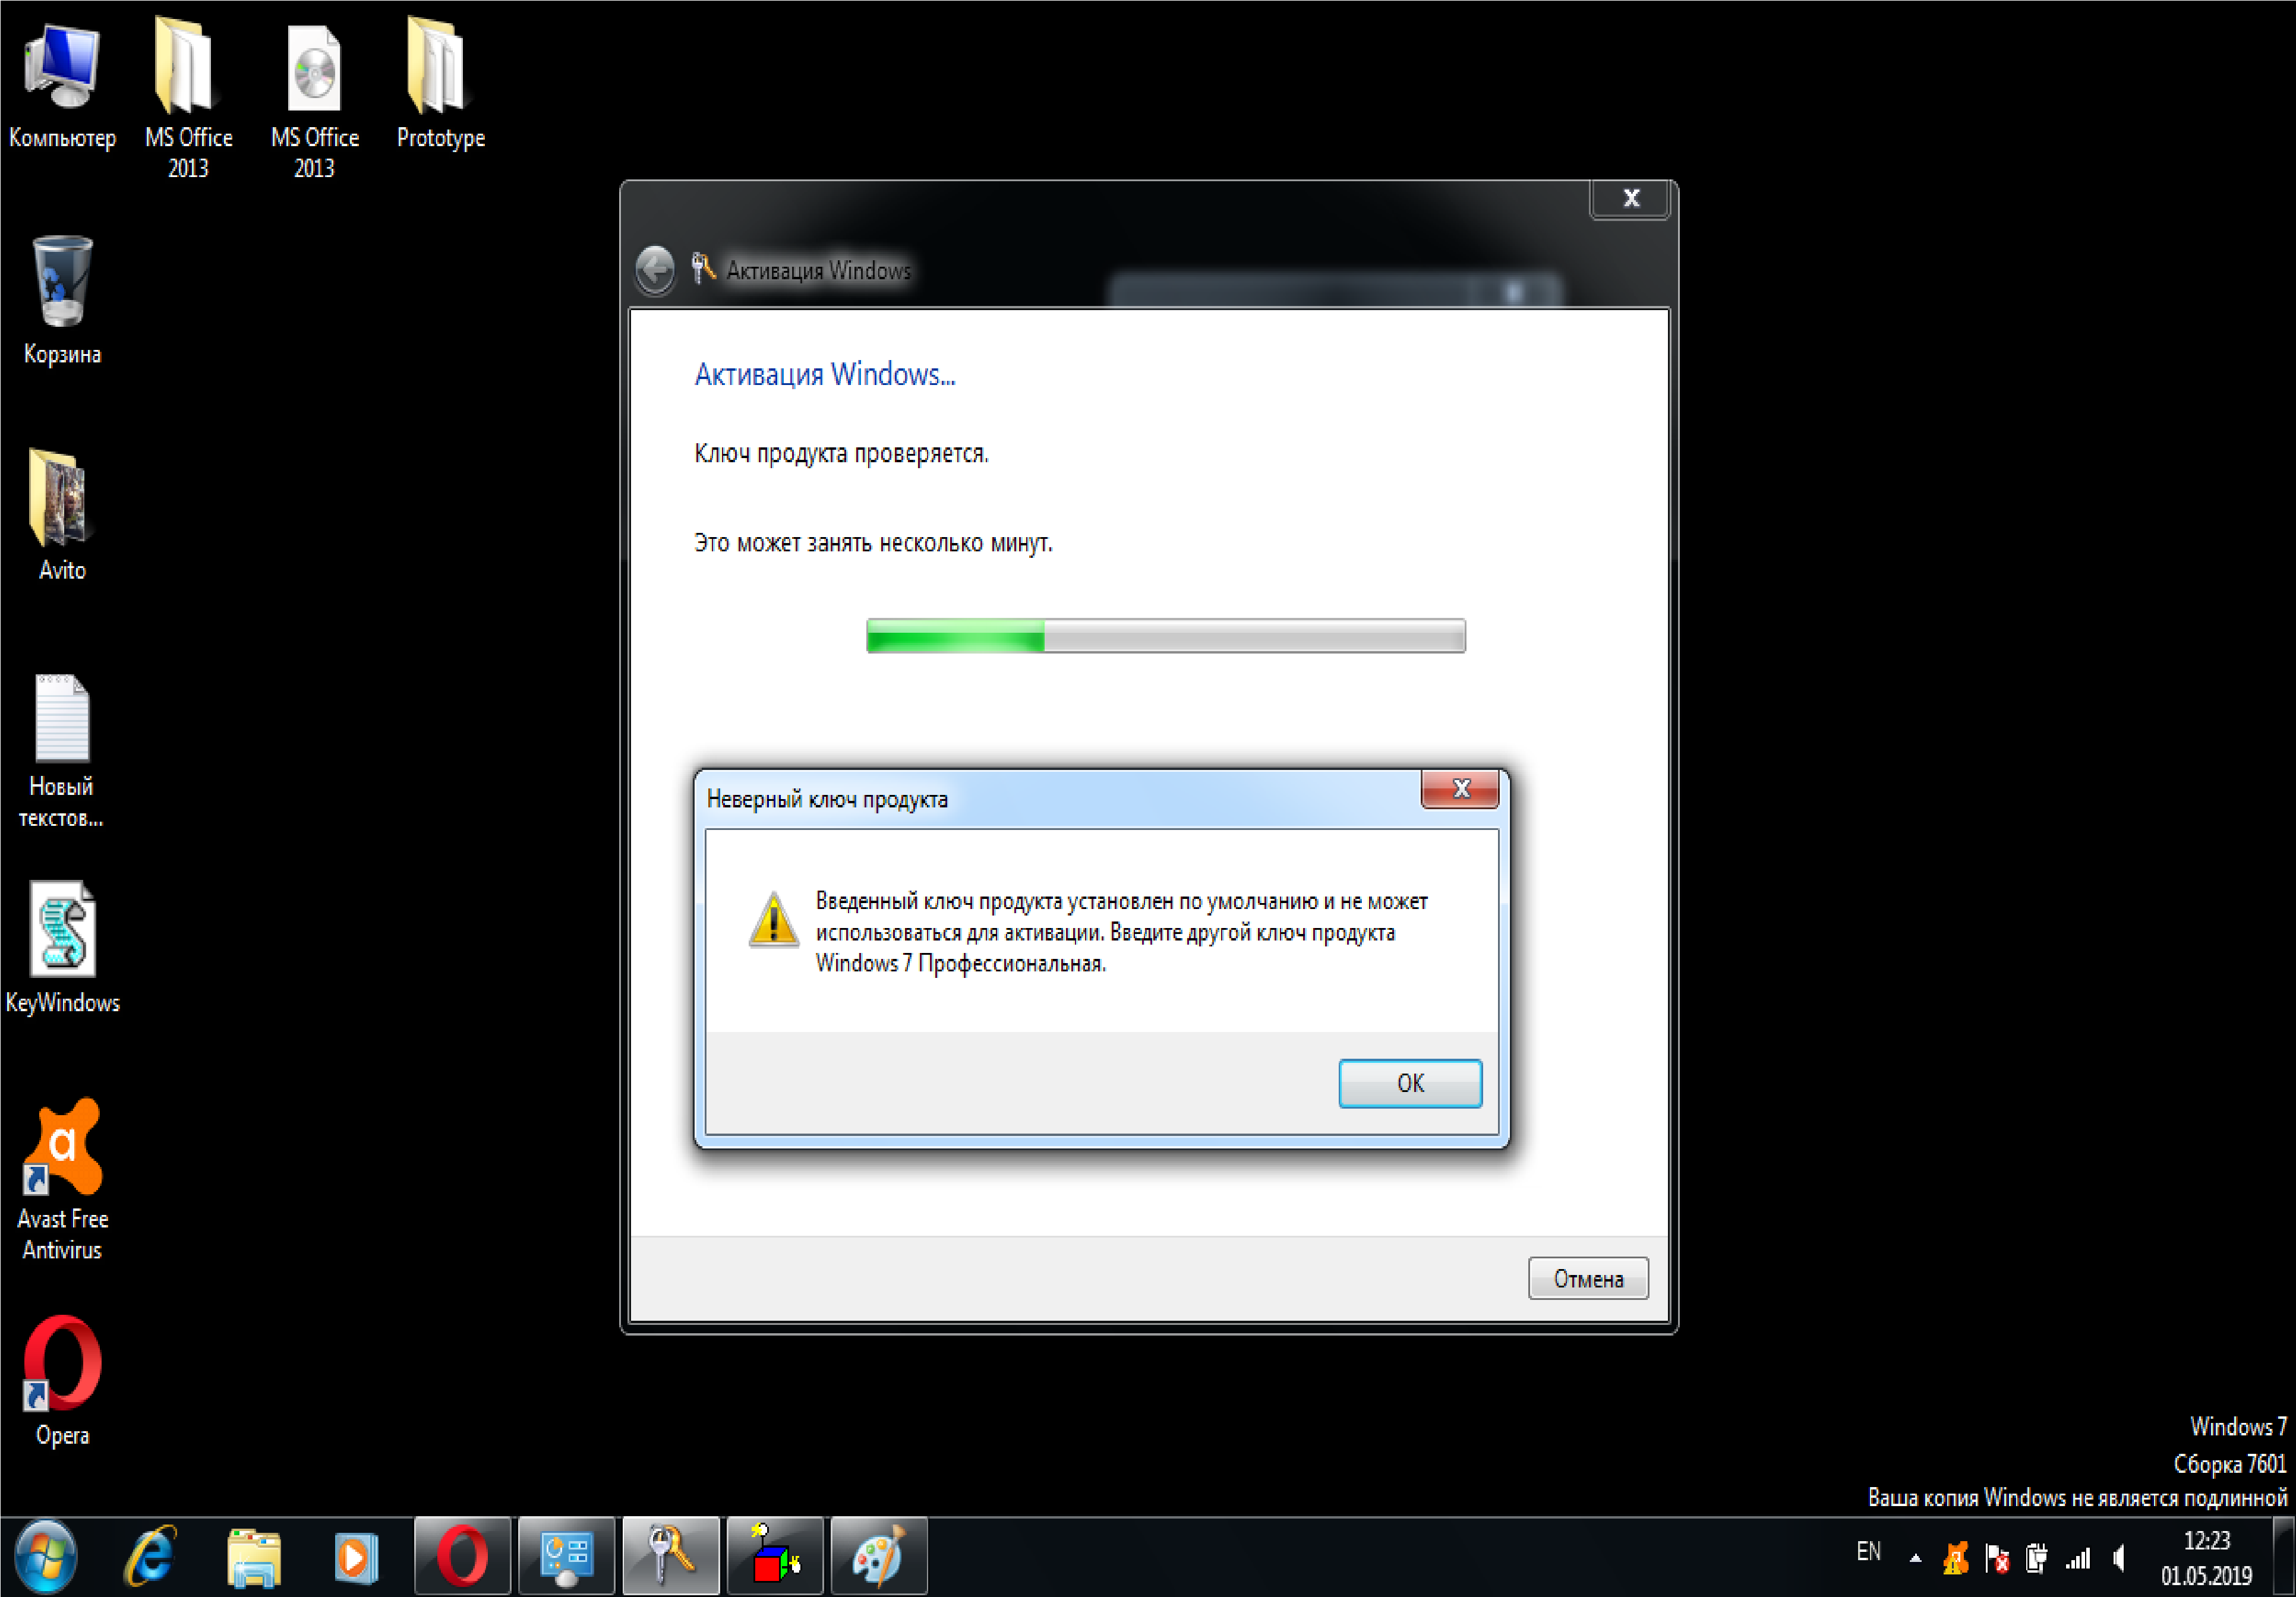This screenshot has width=2296, height=1597.
Task: Open the volume speaker tray icon
Action: pyautogui.click(x=2118, y=1558)
